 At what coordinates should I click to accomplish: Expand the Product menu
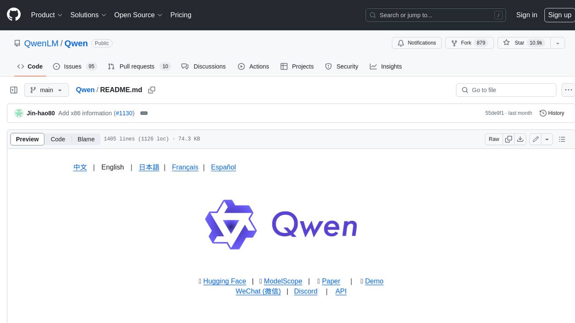47,15
